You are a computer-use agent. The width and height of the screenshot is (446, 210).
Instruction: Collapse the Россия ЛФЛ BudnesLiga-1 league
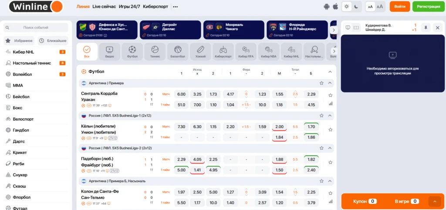330,116
